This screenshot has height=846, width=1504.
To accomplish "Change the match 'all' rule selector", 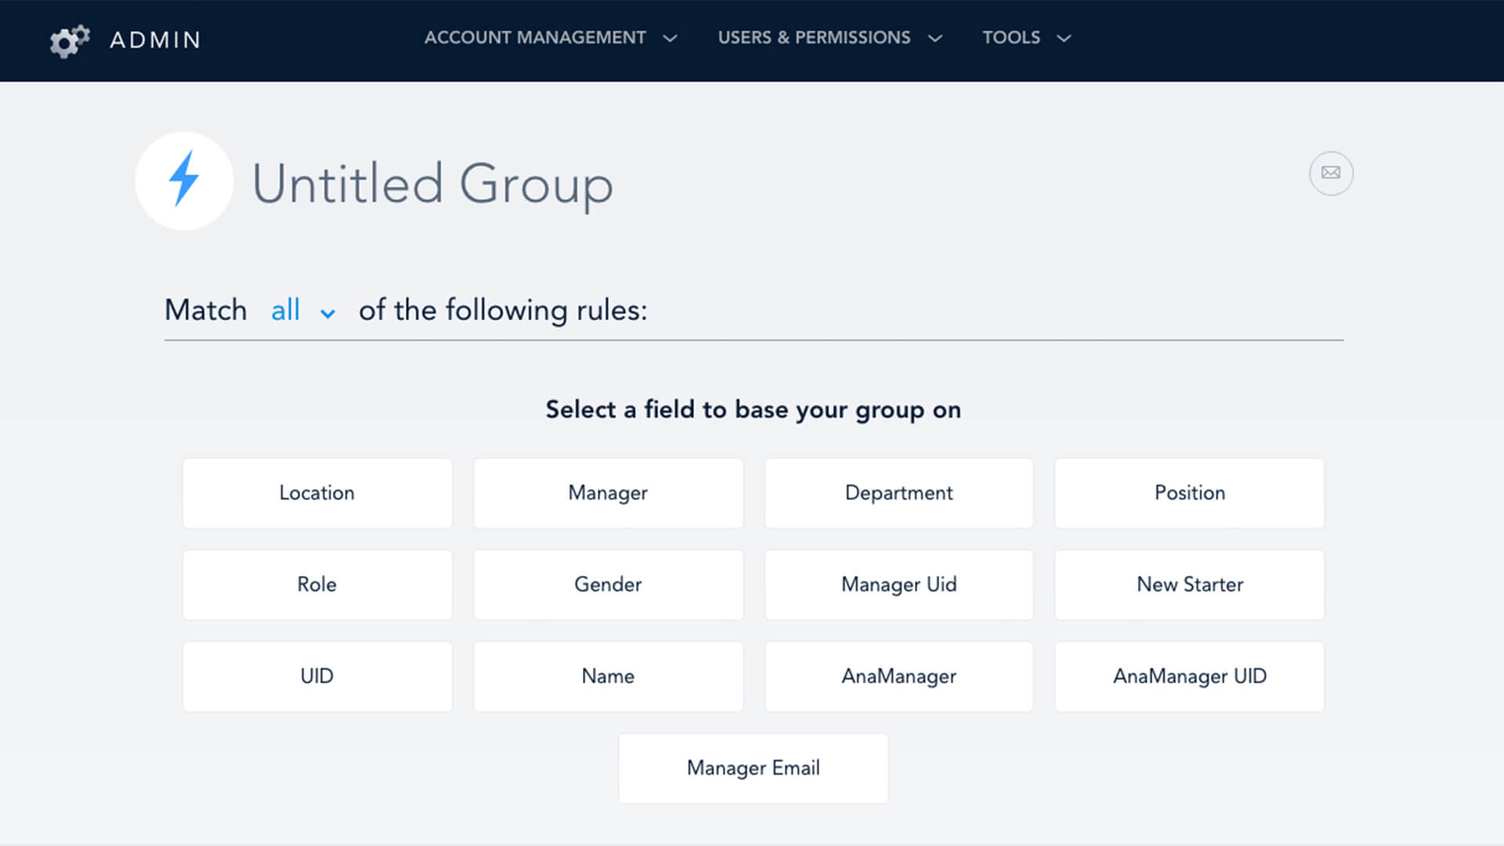I will [302, 311].
